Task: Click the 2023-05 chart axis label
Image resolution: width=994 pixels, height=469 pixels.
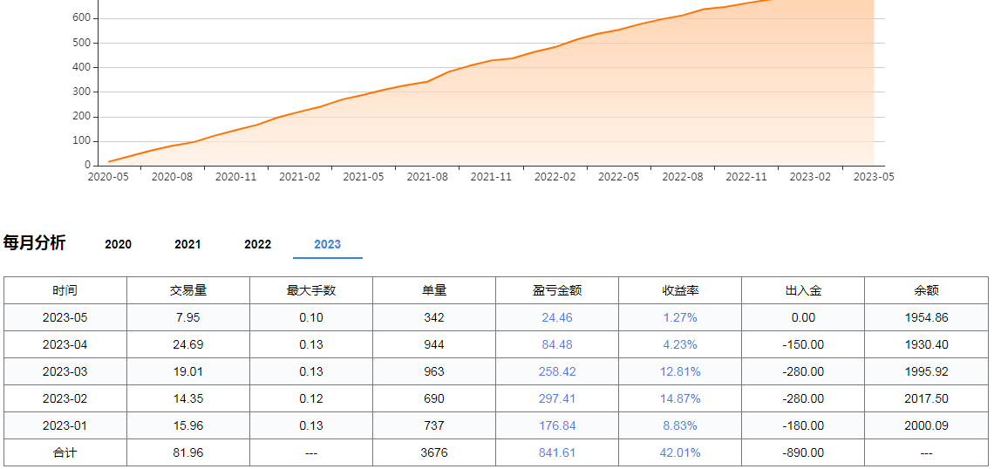Action: (x=874, y=177)
